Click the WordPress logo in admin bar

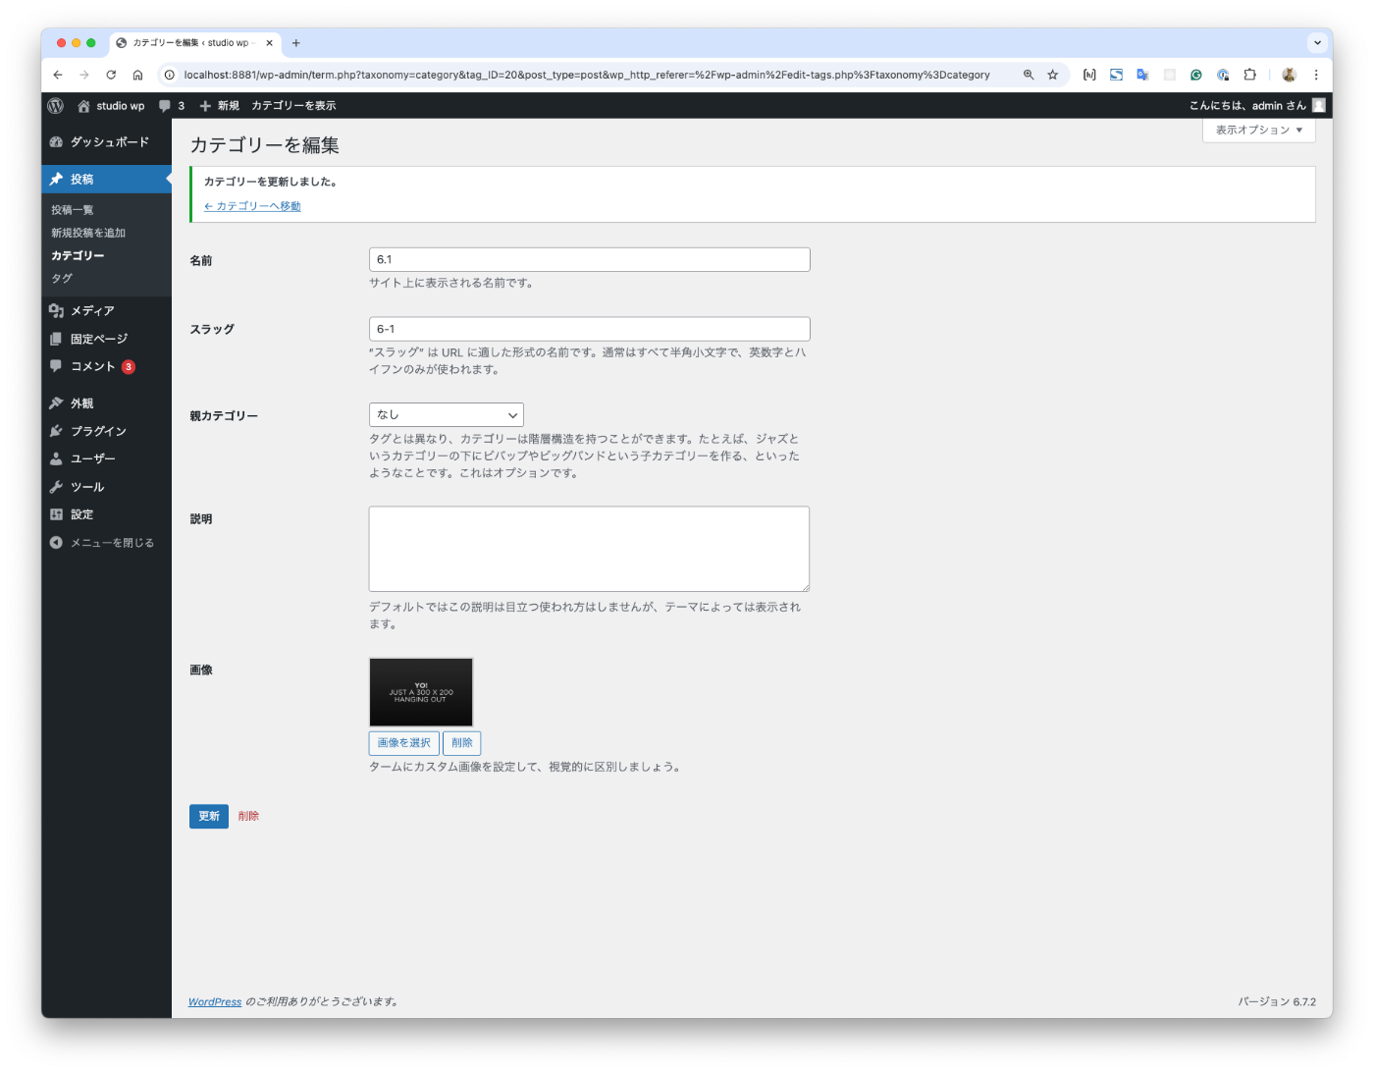click(x=56, y=106)
